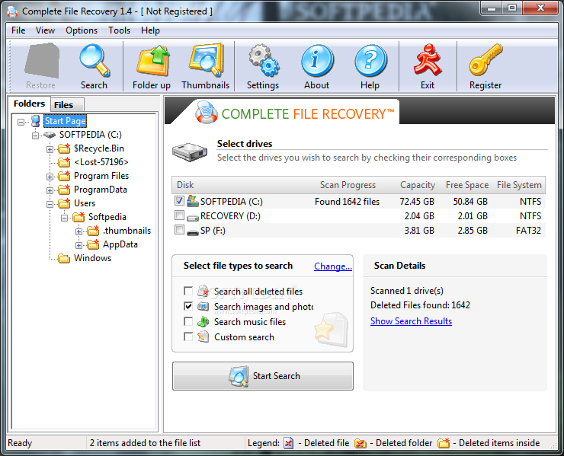This screenshot has height=456, width=564.
Task: Click the Program Files folder icon
Action: pos(64,175)
